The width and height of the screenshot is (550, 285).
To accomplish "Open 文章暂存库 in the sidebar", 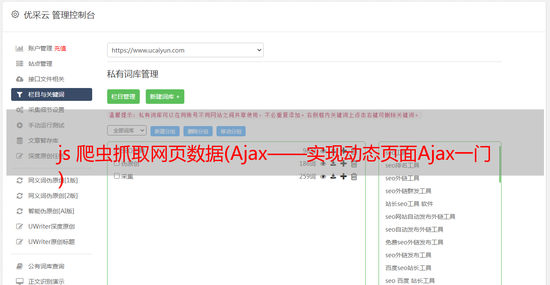I will click(x=43, y=141).
